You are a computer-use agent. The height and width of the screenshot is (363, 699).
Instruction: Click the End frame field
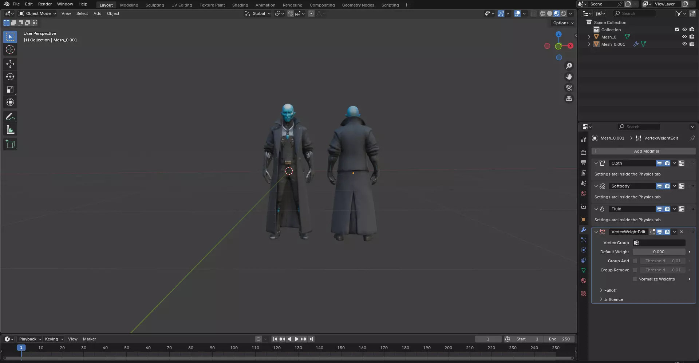coord(559,339)
